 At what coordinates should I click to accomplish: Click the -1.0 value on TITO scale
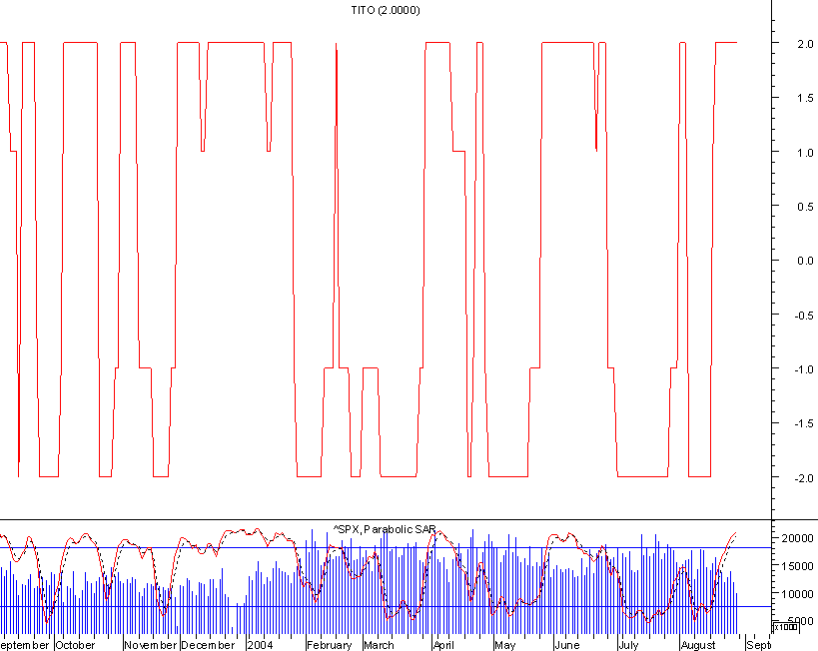(x=803, y=369)
